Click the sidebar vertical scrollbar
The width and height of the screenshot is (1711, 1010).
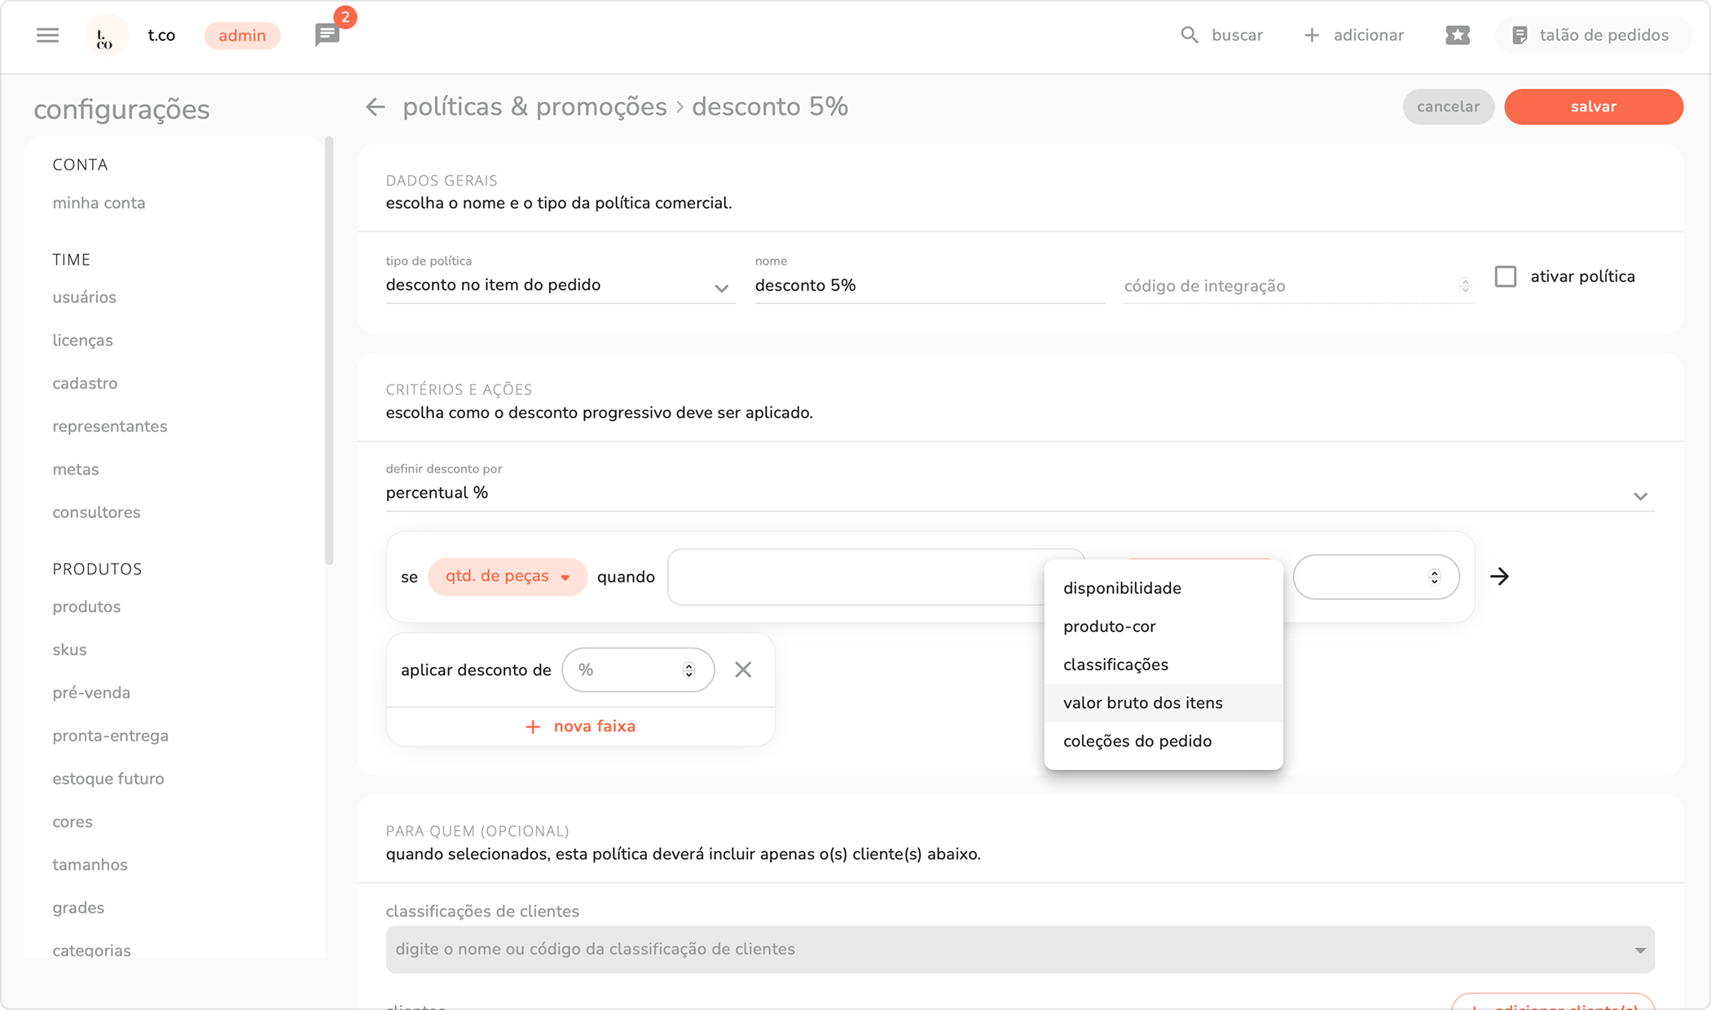(329, 350)
